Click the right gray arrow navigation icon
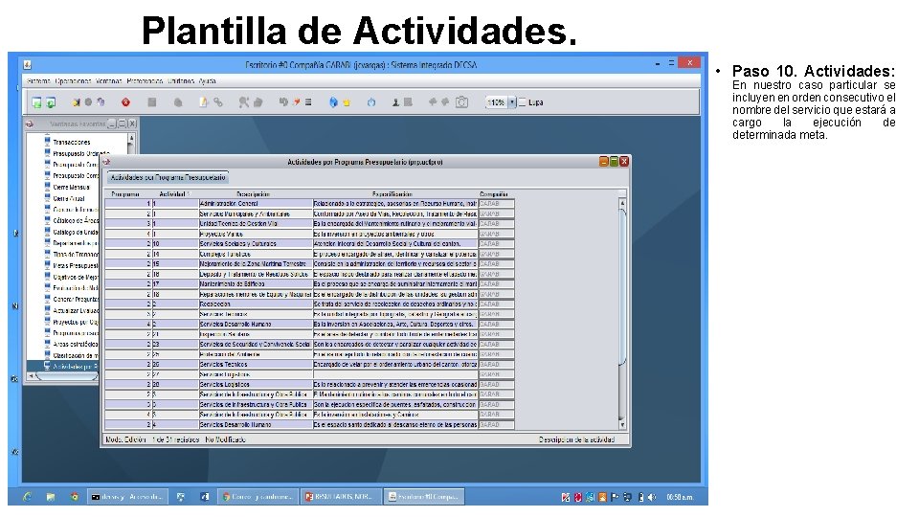919x517 pixels. coord(445,102)
